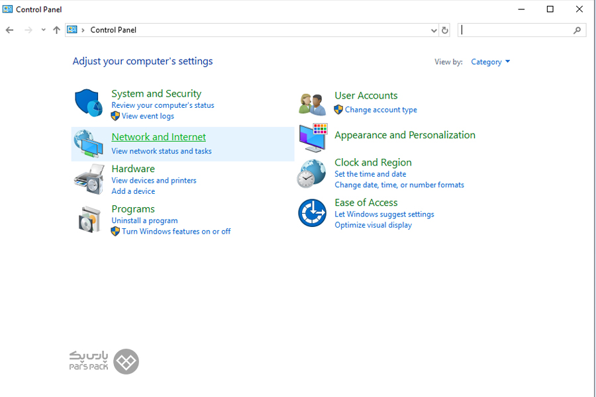
Task: Open Appearance and Personalization heading
Action: (x=405, y=135)
